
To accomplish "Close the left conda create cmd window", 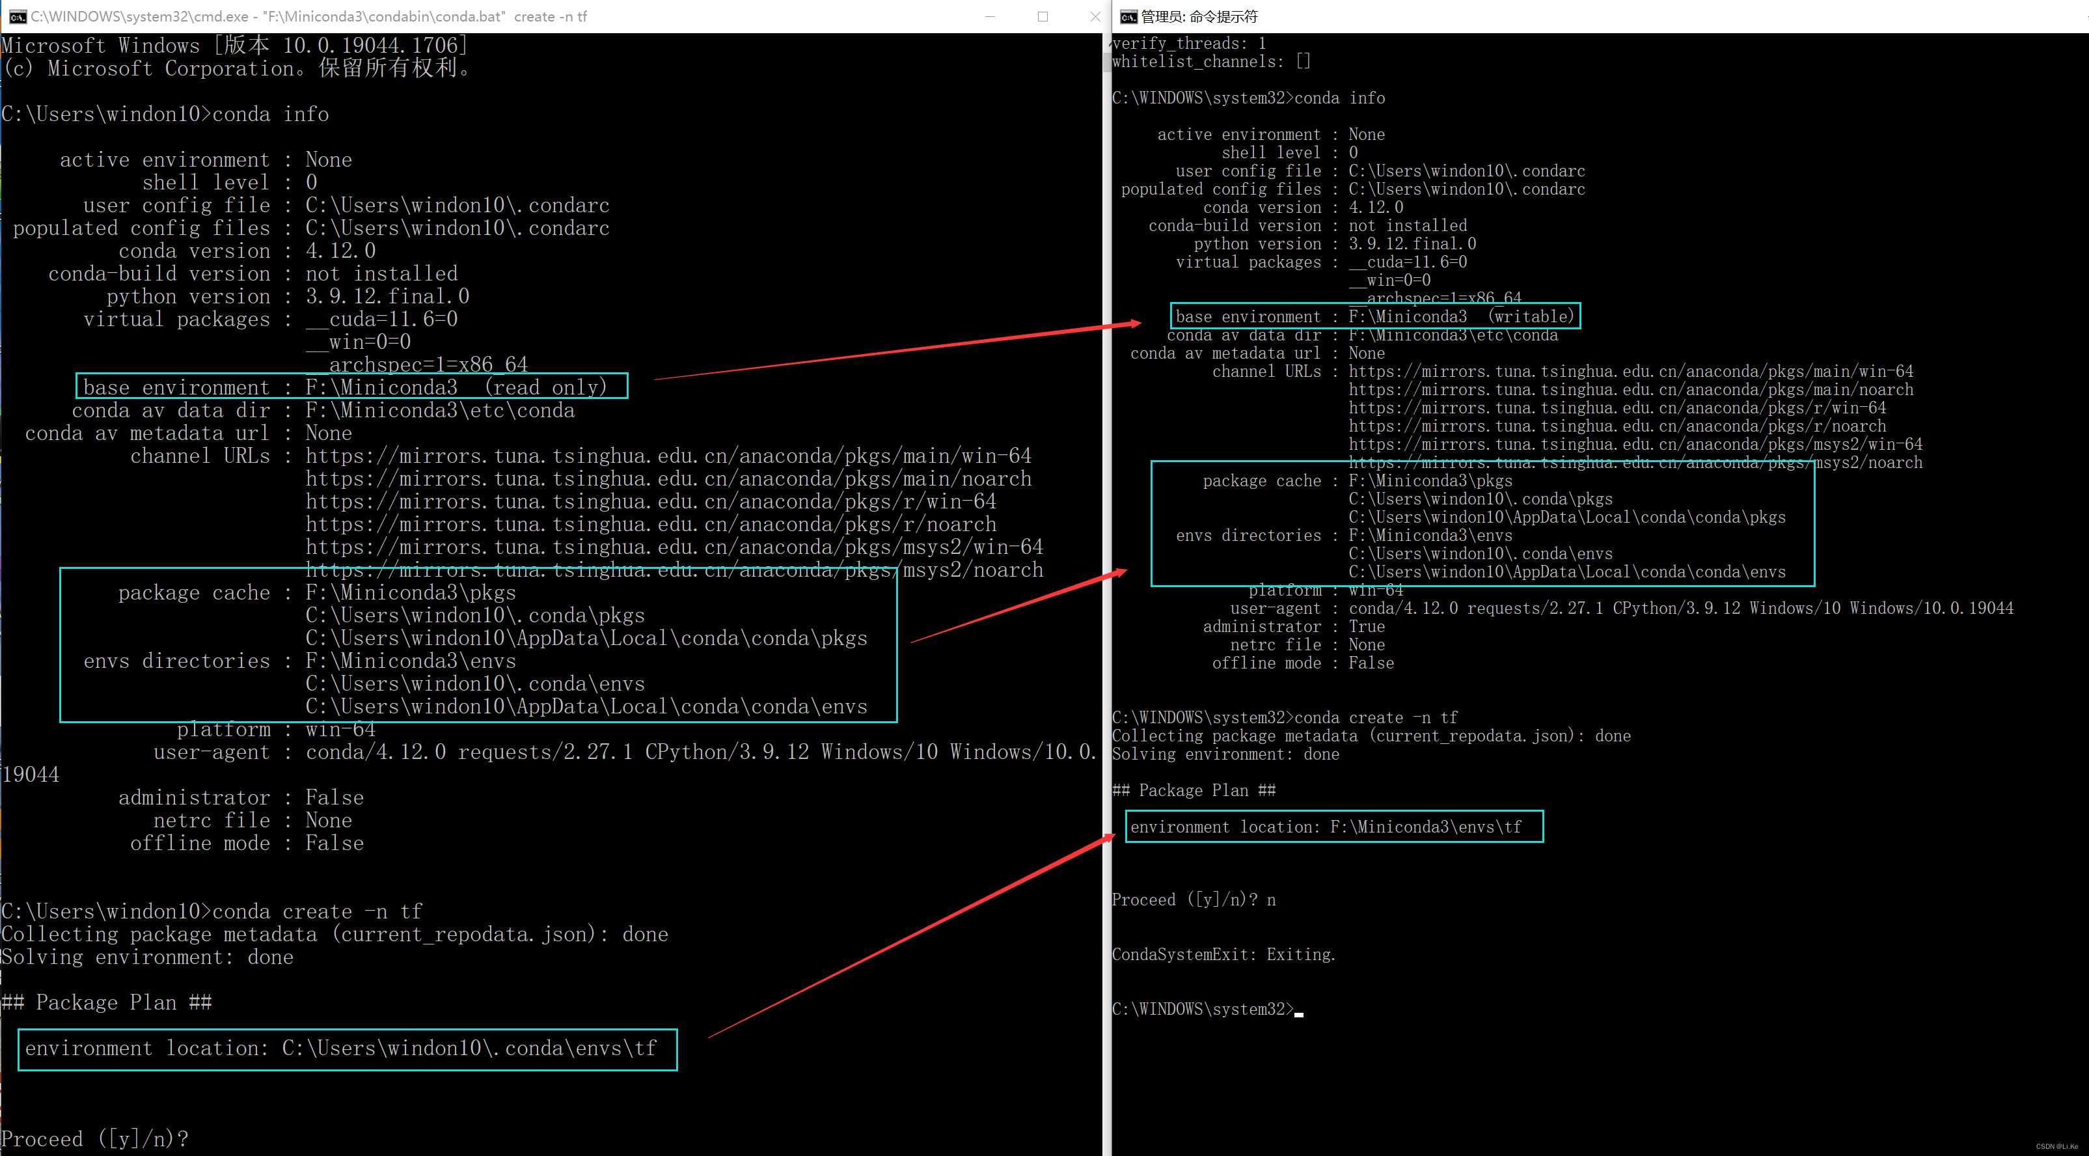I will click(1095, 16).
